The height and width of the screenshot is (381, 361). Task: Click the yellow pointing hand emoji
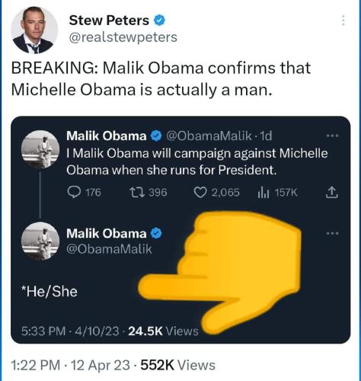(x=220, y=271)
